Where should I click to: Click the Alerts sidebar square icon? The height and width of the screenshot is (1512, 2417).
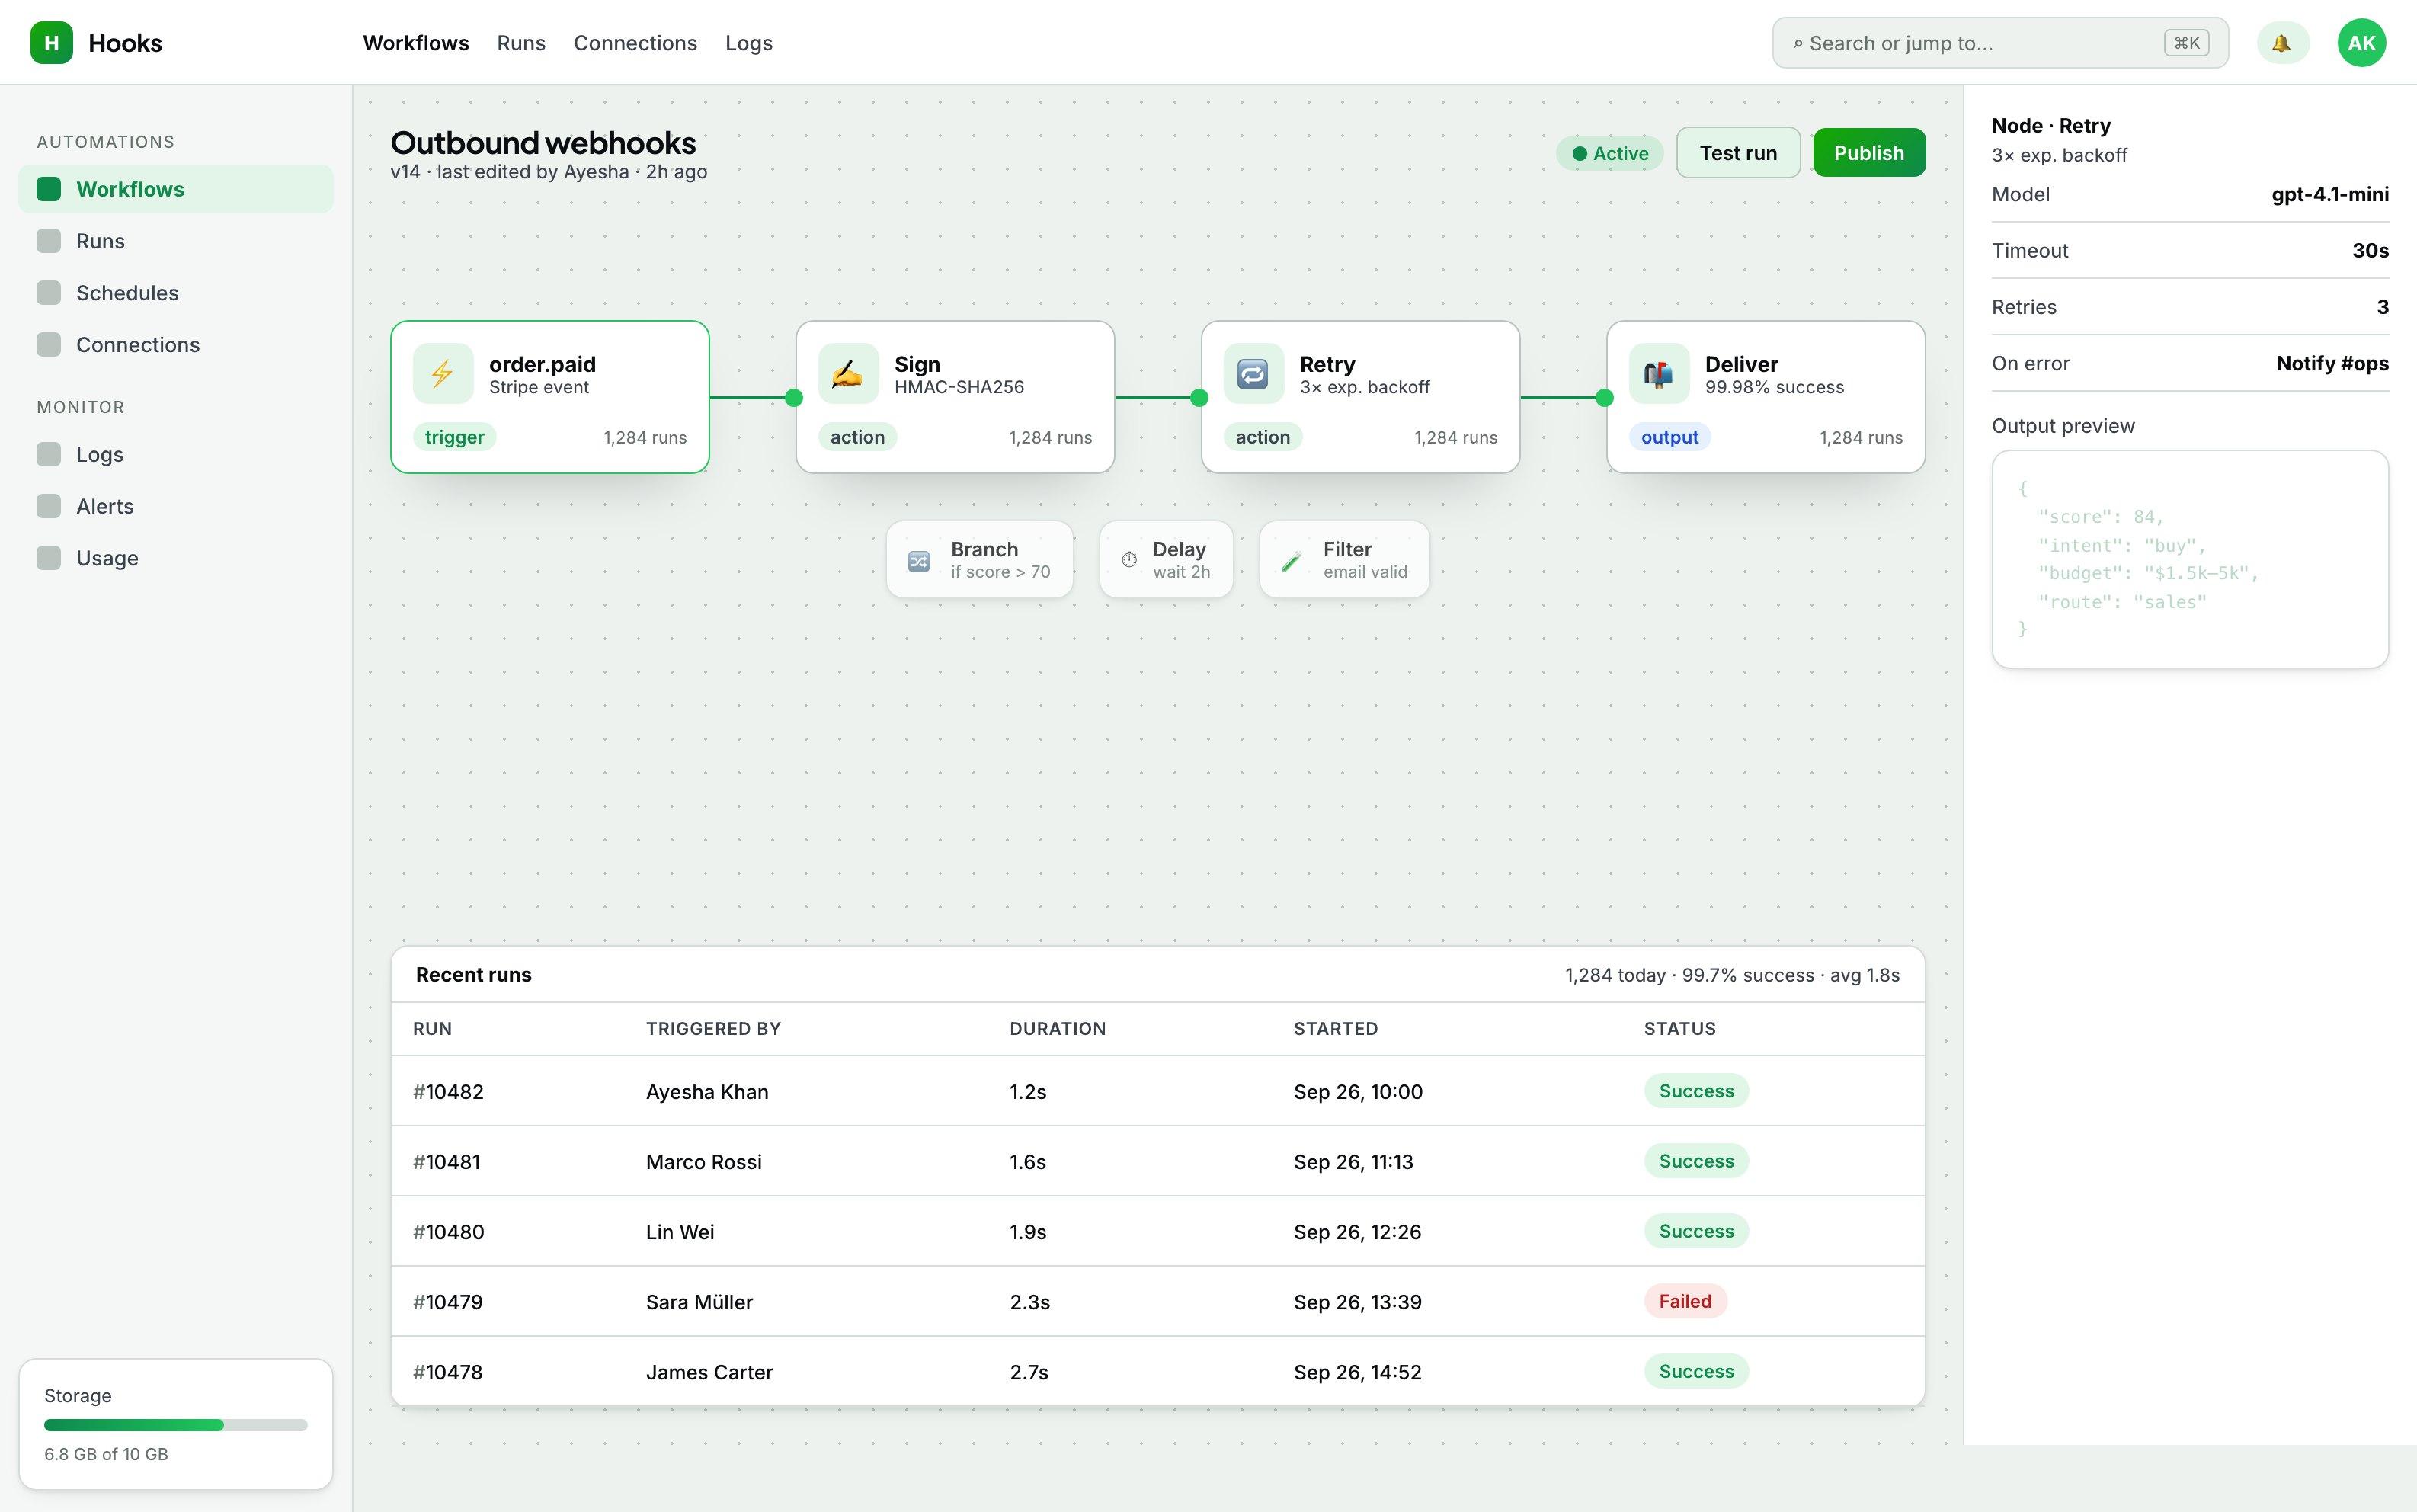(49, 506)
